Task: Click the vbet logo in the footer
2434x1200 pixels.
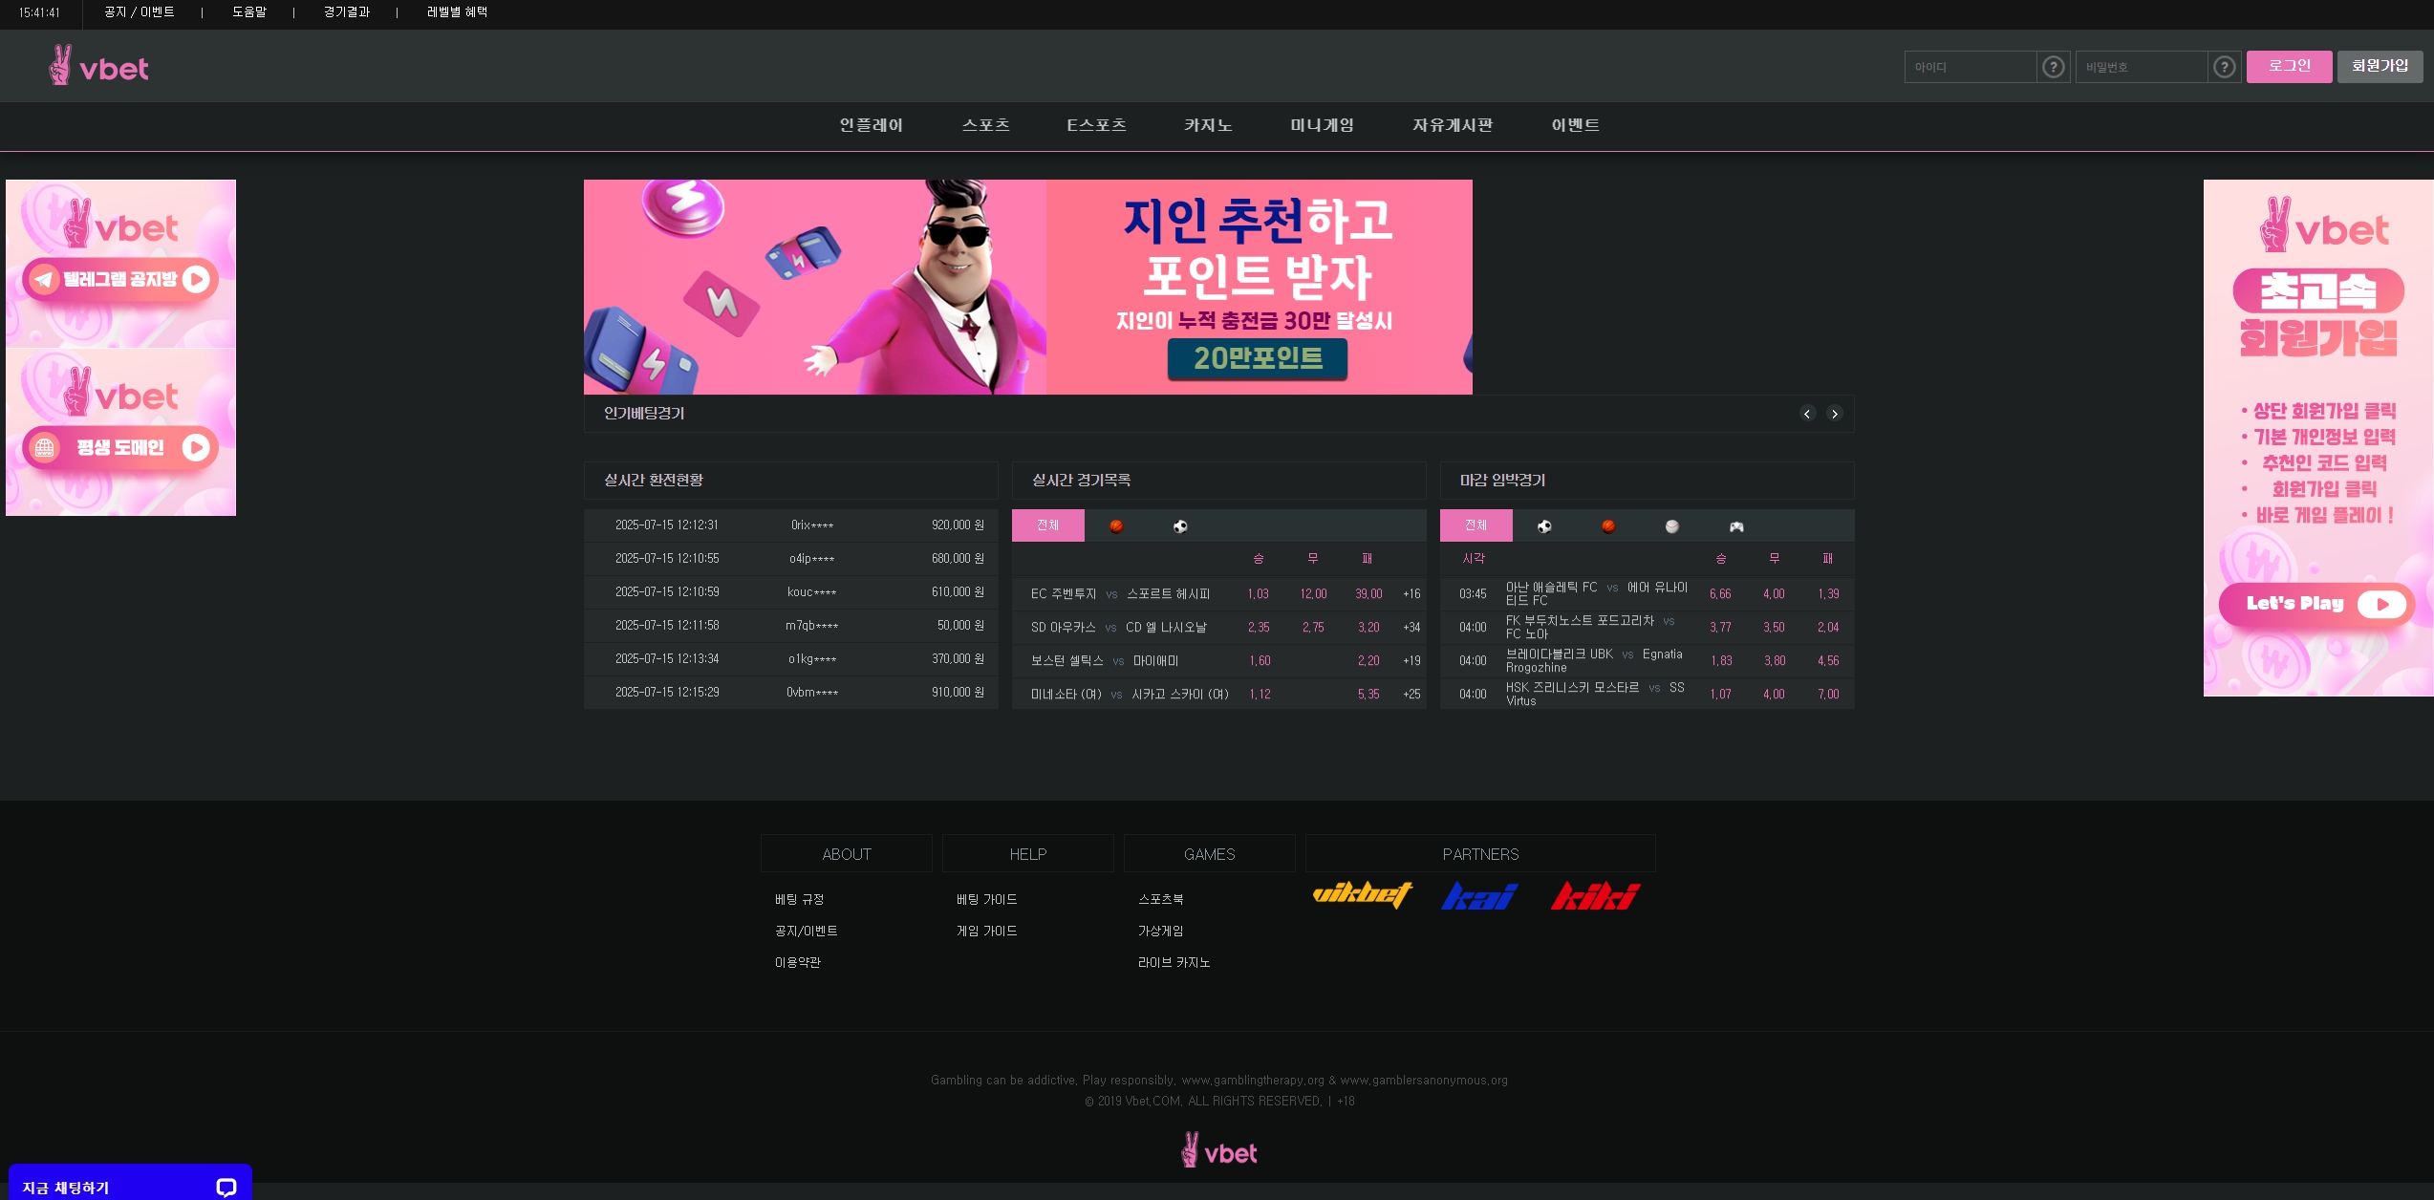Action: [1218, 1150]
